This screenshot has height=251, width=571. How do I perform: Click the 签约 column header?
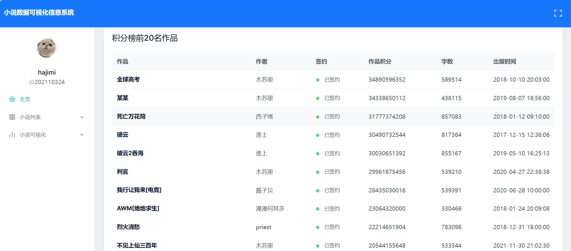click(x=321, y=61)
